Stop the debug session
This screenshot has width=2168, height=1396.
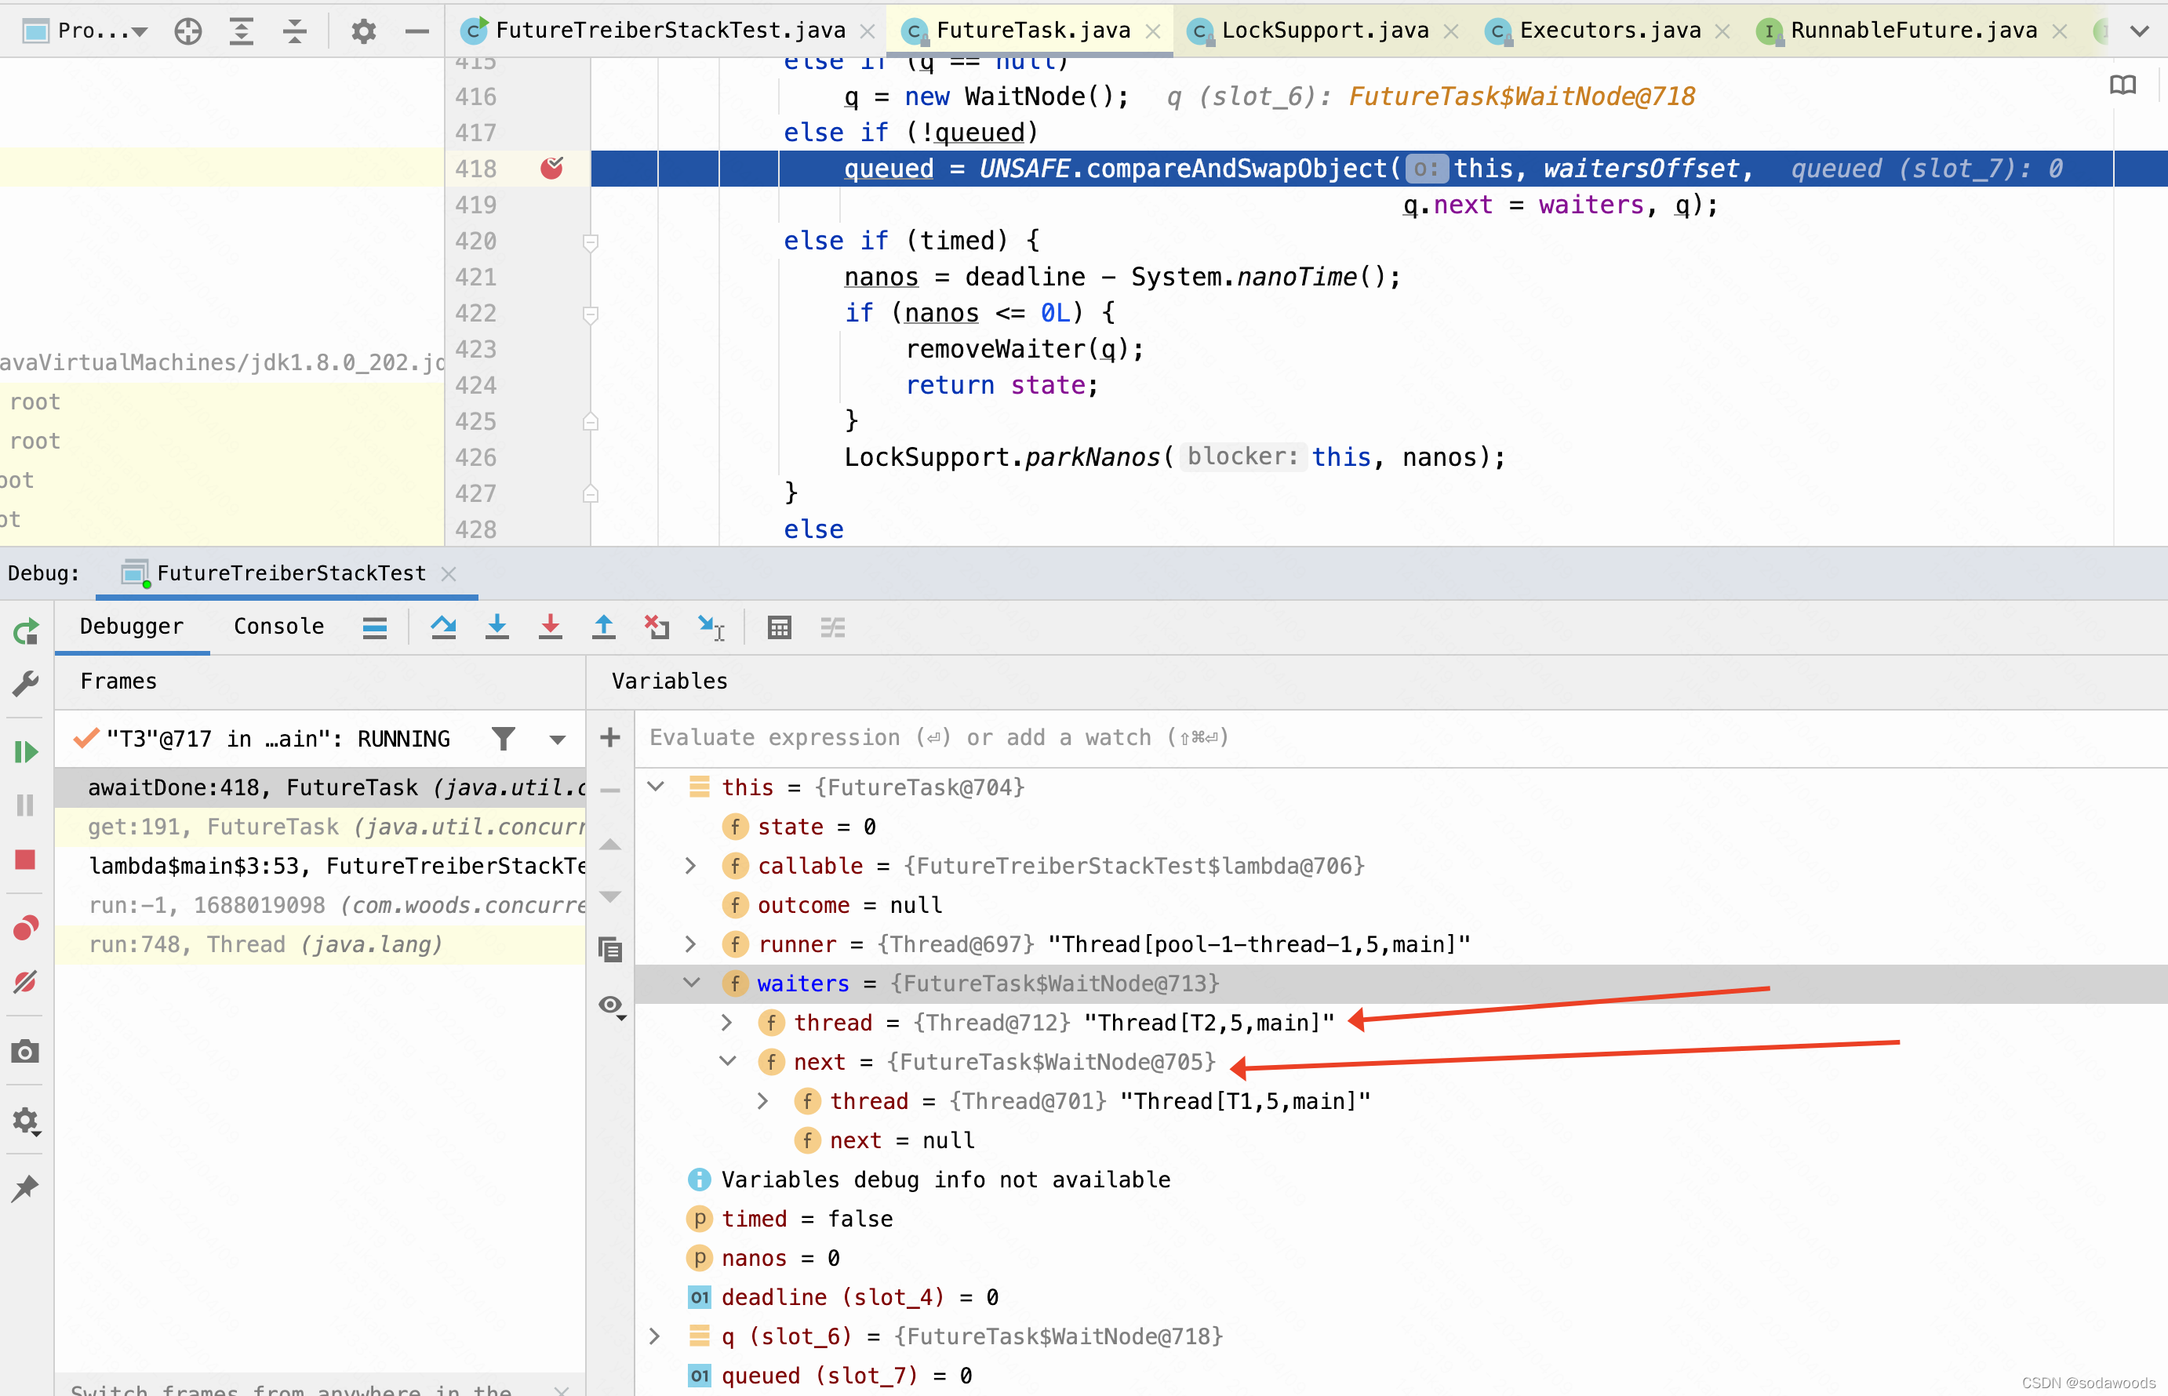tap(25, 860)
